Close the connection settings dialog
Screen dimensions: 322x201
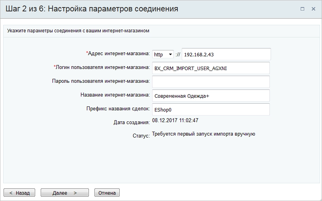[x=313, y=9]
